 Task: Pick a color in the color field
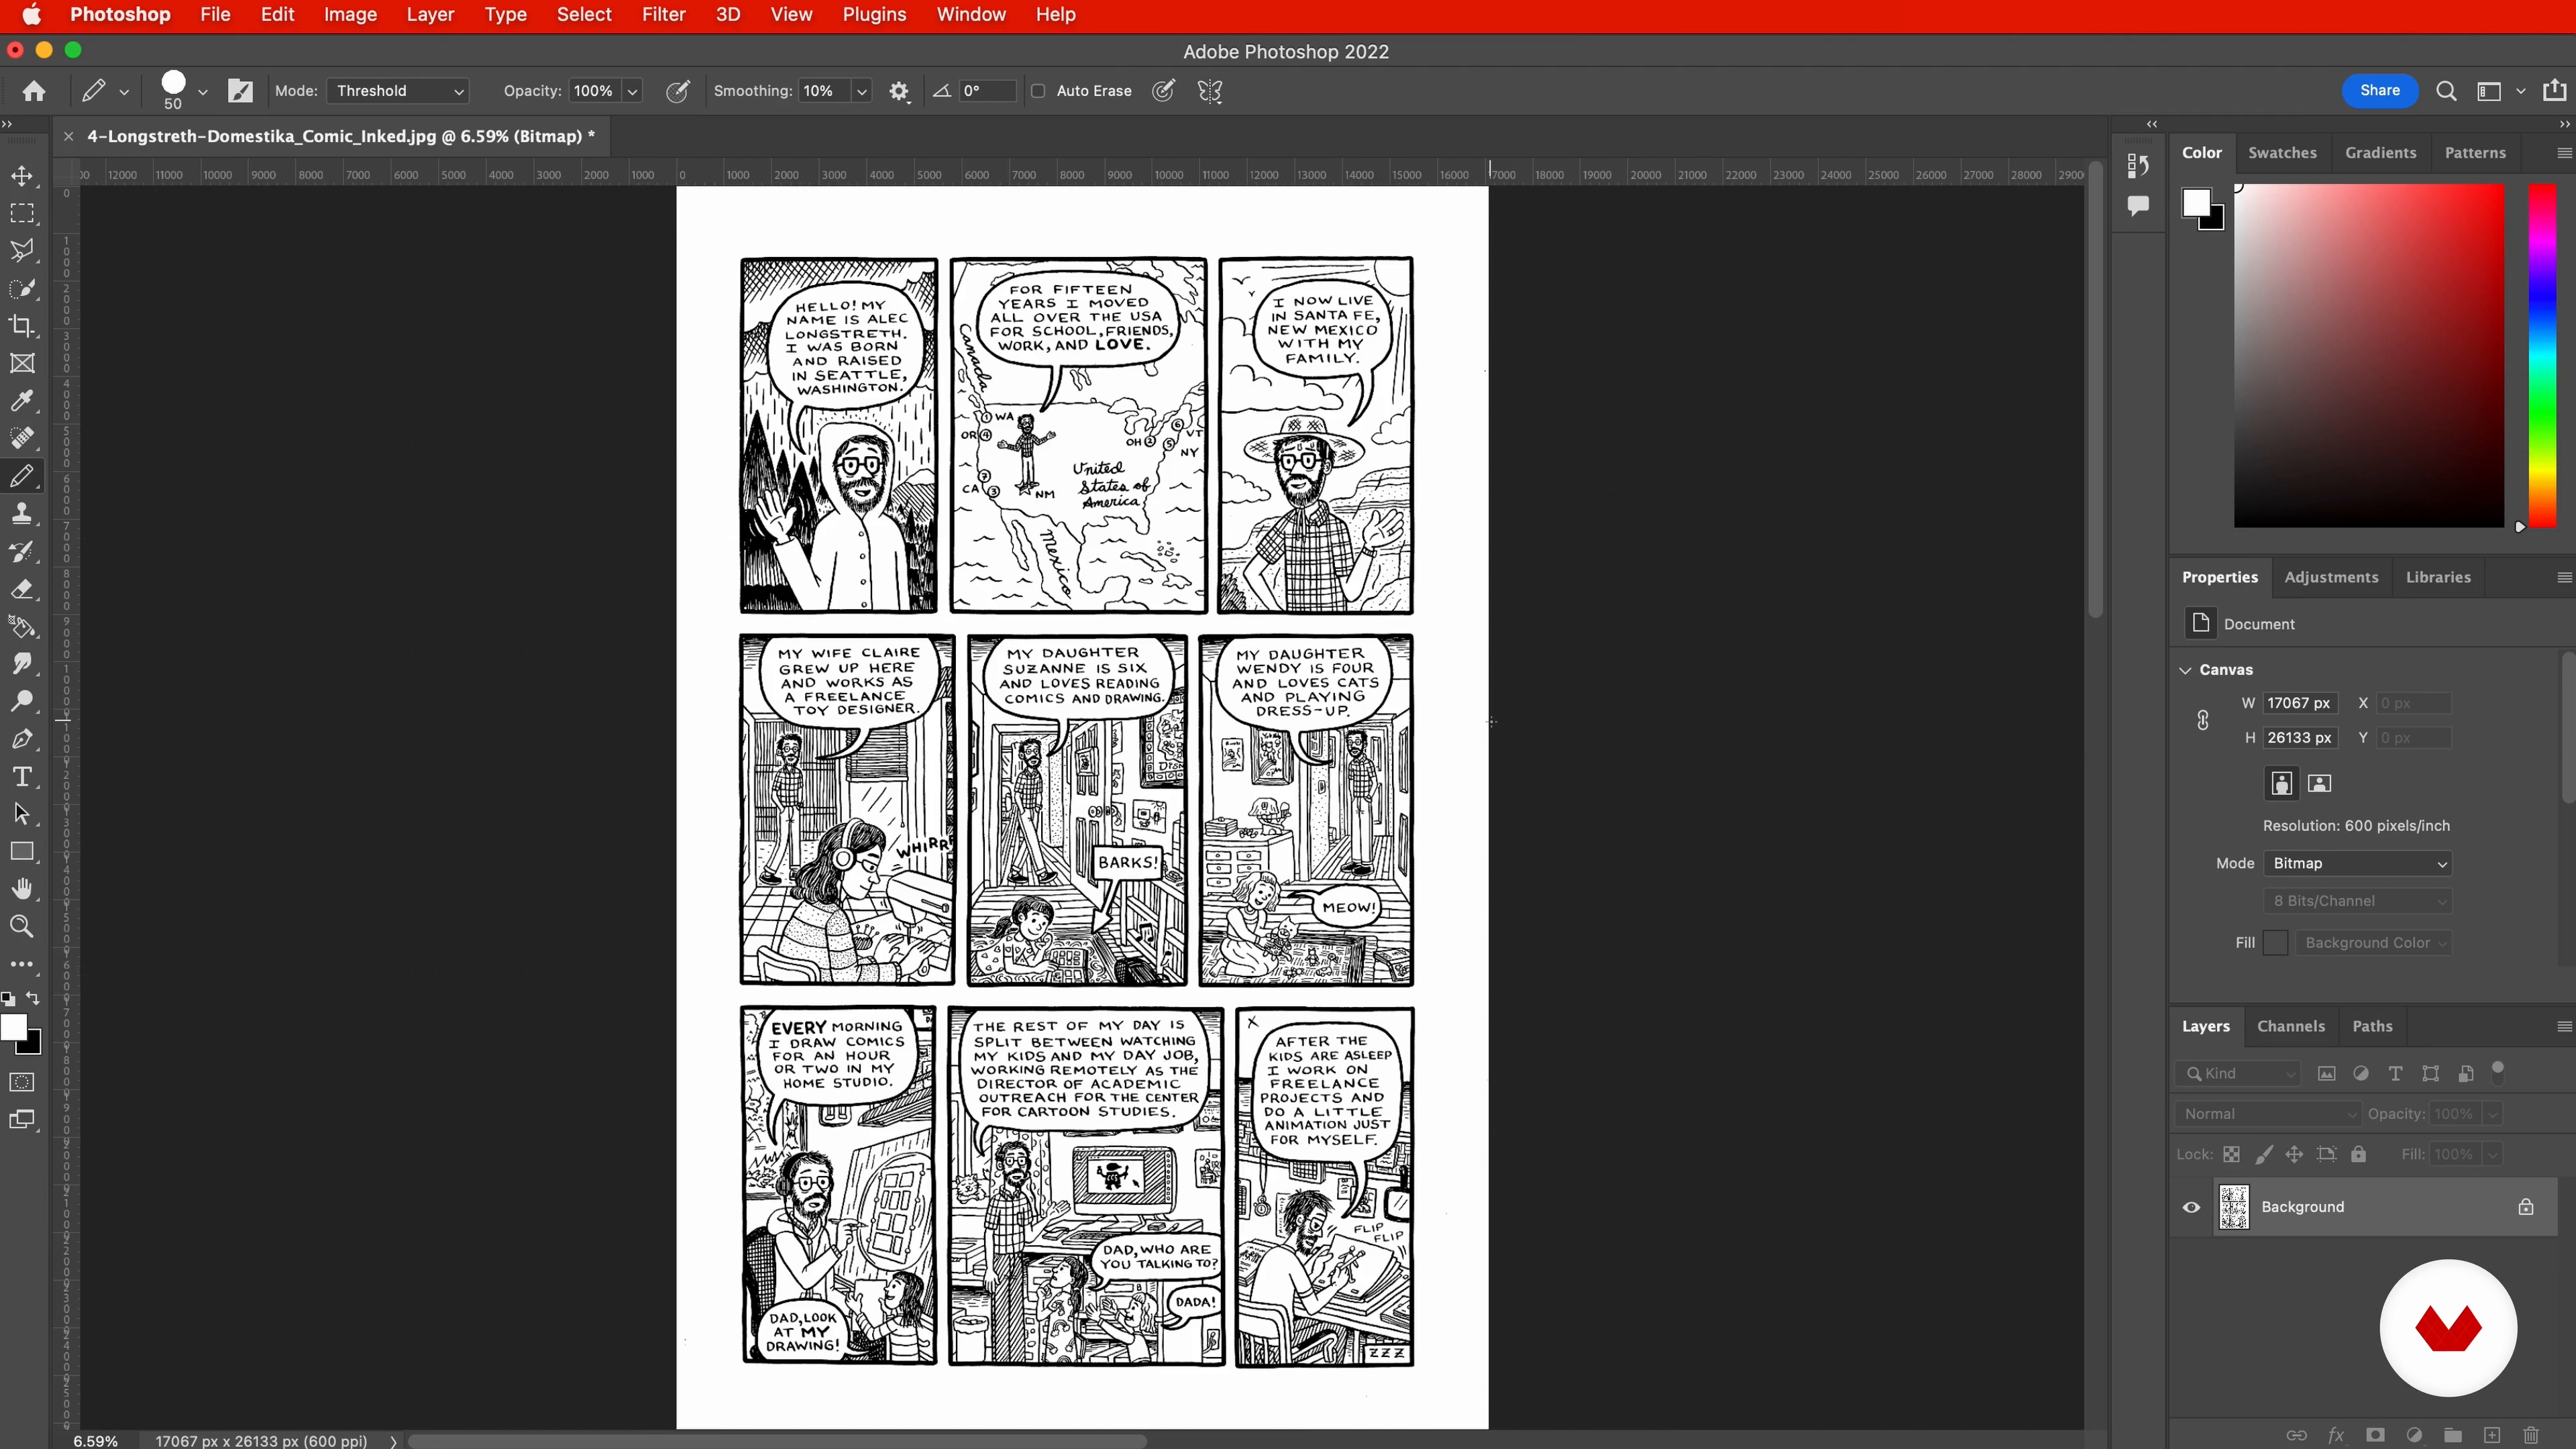(x=2369, y=355)
